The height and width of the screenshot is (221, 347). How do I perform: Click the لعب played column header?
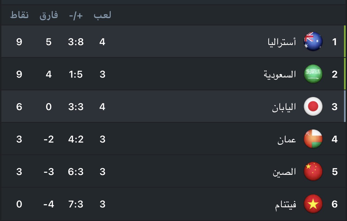(102, 15)
